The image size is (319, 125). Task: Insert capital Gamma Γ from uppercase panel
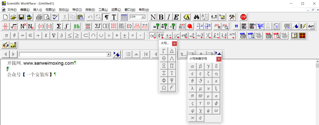pos(164,51)
